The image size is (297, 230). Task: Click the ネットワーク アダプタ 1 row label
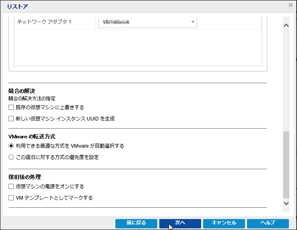coord(44,22)
